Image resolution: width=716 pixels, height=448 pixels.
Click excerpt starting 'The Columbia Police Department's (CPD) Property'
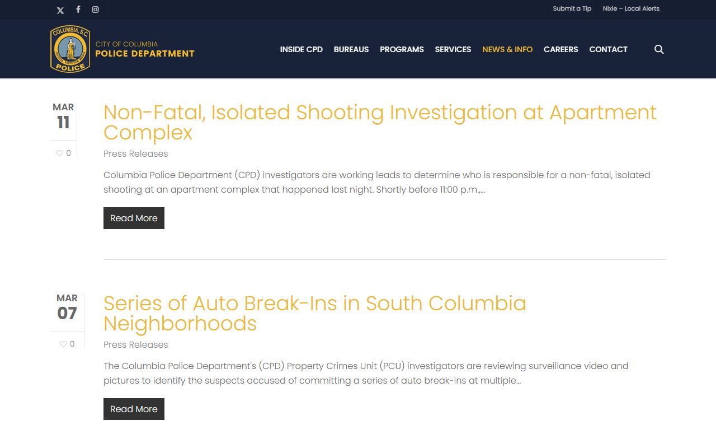coord(366,373)
